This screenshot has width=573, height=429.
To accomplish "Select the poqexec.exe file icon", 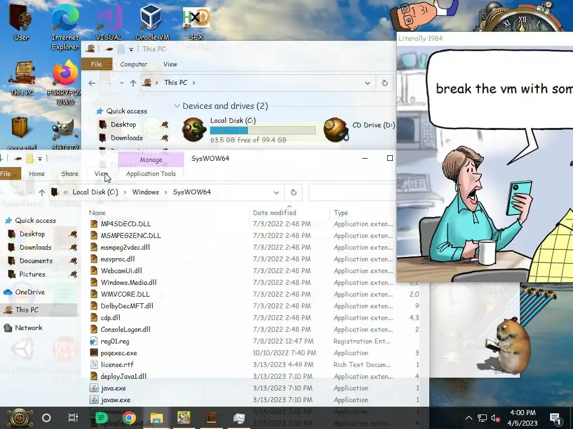I will (94, 353).
